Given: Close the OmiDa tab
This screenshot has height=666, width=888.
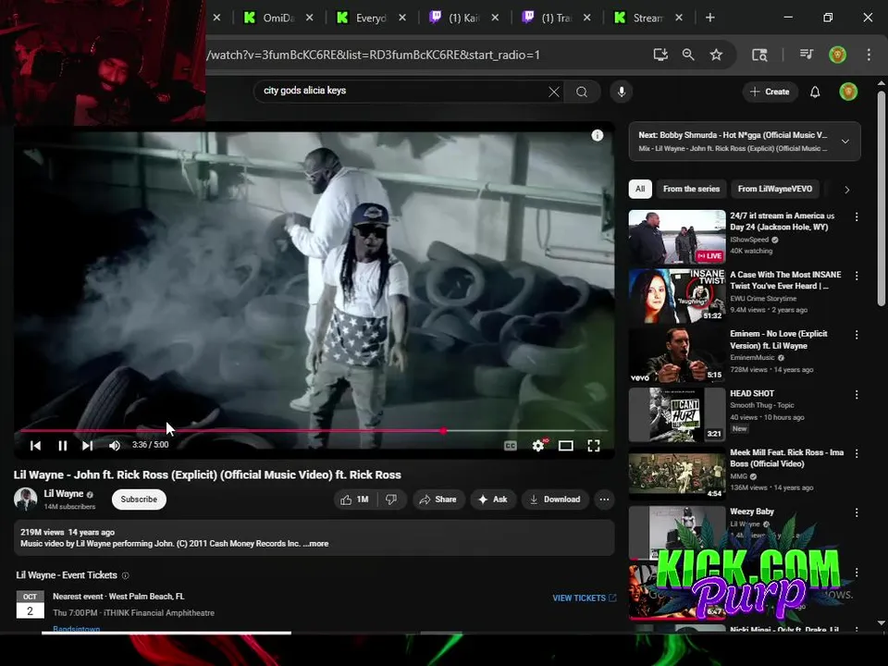Looking at the screenshot, I should pos(309,18).
